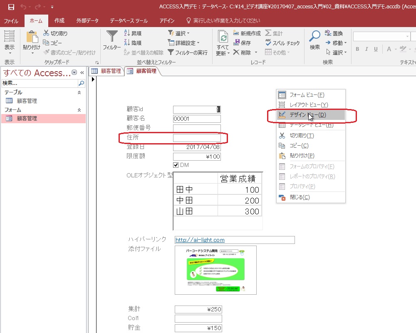Click the 顧客名 field containing 00001
This screenshot has height=333, width=416.
197,119
